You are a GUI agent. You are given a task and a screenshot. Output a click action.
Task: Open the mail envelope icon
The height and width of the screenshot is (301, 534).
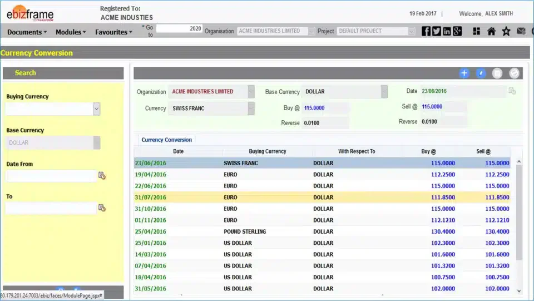521,31
